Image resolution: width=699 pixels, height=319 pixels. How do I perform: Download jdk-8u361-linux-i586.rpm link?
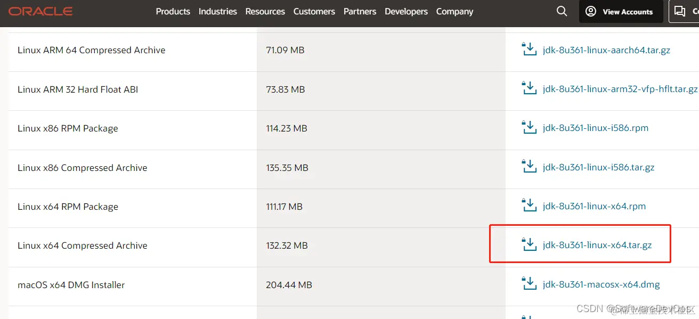pos(596,128)
